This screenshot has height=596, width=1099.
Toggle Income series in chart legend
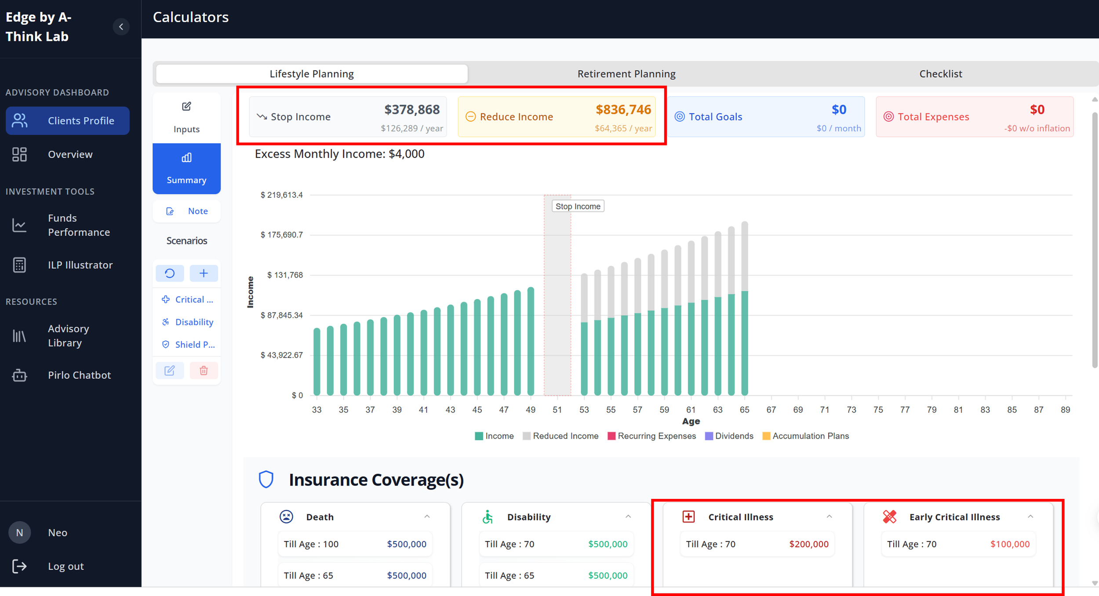pos(495,436)
